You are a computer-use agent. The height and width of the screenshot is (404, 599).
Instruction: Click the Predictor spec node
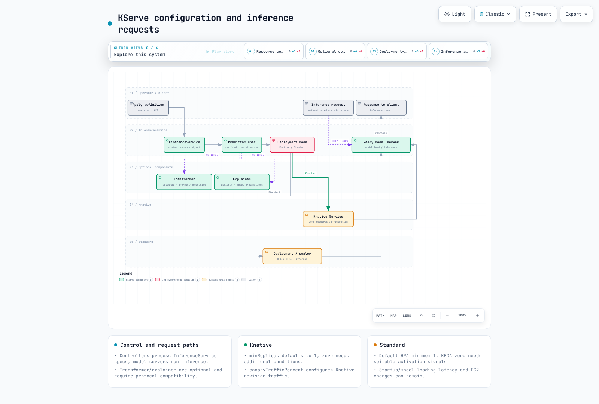click(x=242, y=145)
